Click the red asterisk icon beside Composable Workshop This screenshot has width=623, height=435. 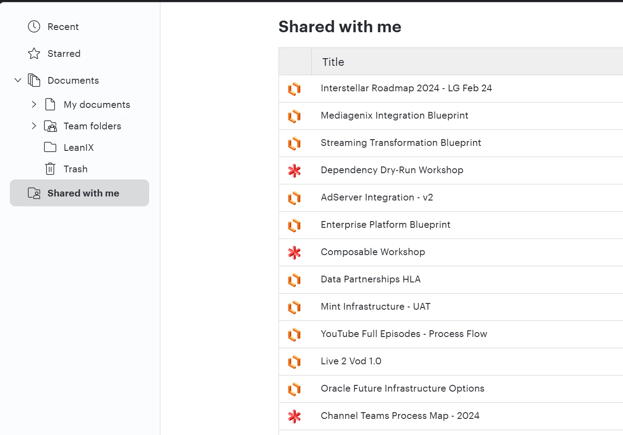pyautogui.click(x=294, y=253)
